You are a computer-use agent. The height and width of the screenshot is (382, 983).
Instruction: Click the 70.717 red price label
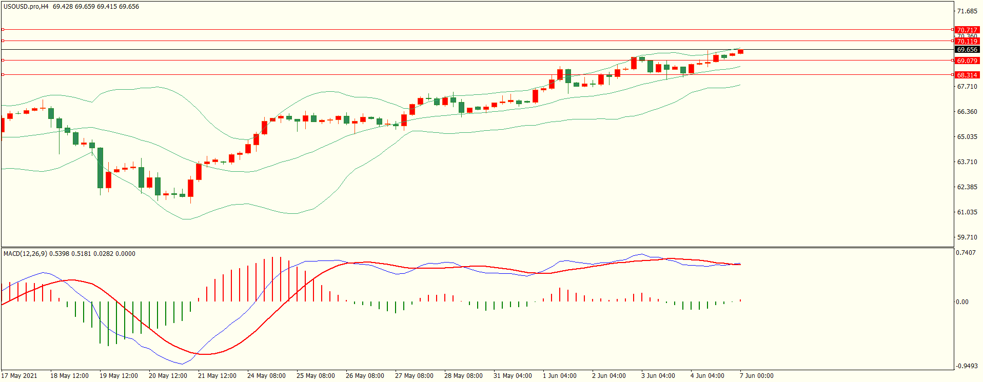[x=967, y=30]
